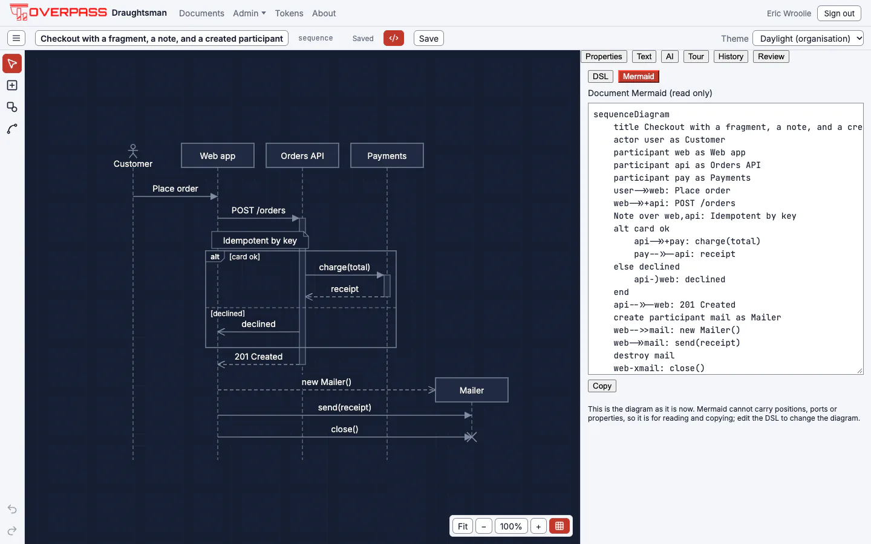Click the 'charge(total)' message label
871x544 pixels.
345,267
